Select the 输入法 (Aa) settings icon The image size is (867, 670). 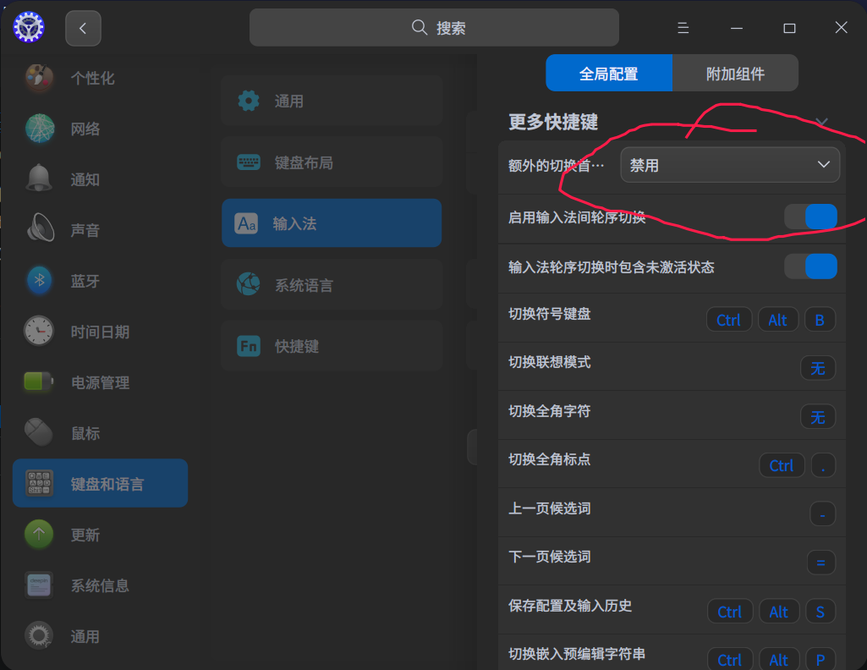248,222
